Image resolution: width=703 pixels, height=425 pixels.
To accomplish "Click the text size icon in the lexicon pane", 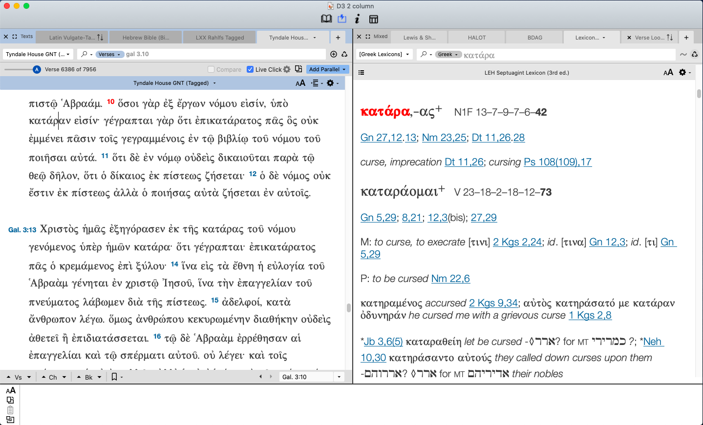I will [x=668, y=73].
